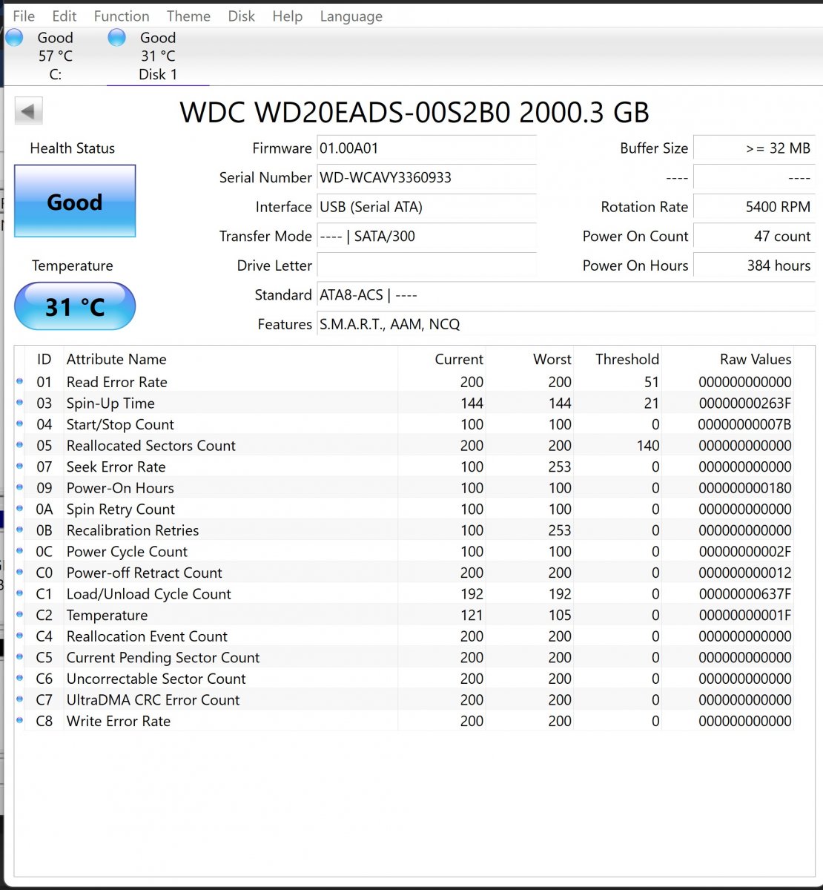Open the Function menu

[x=122, y=16]
